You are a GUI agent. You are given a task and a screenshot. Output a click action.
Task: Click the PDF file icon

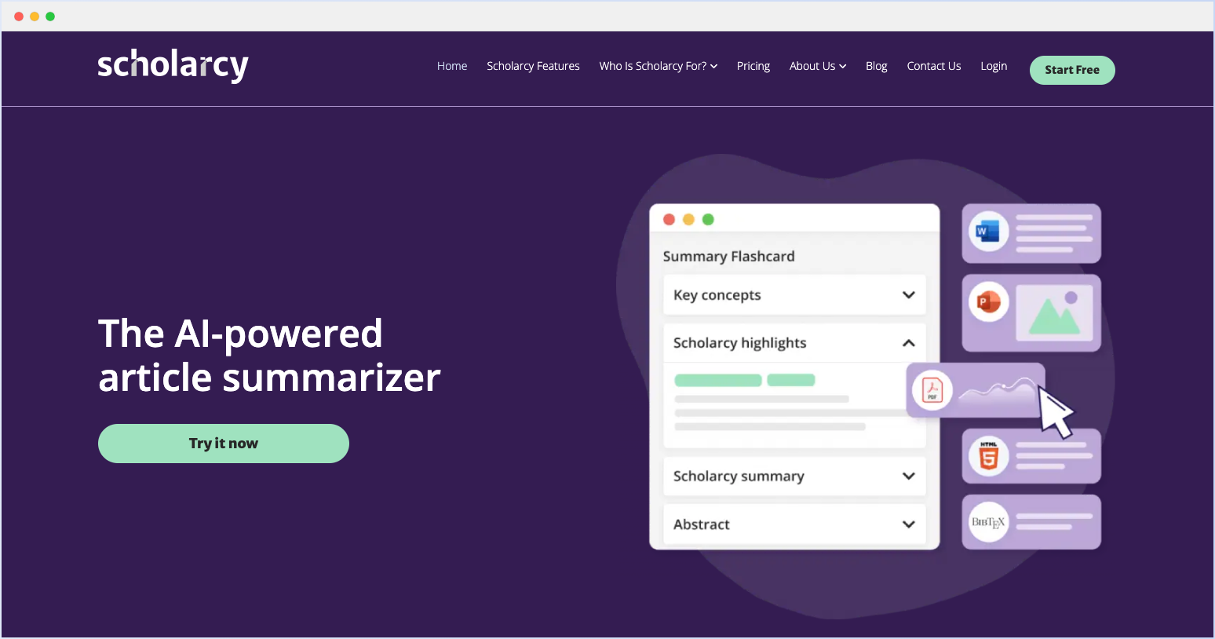point(932,389)
